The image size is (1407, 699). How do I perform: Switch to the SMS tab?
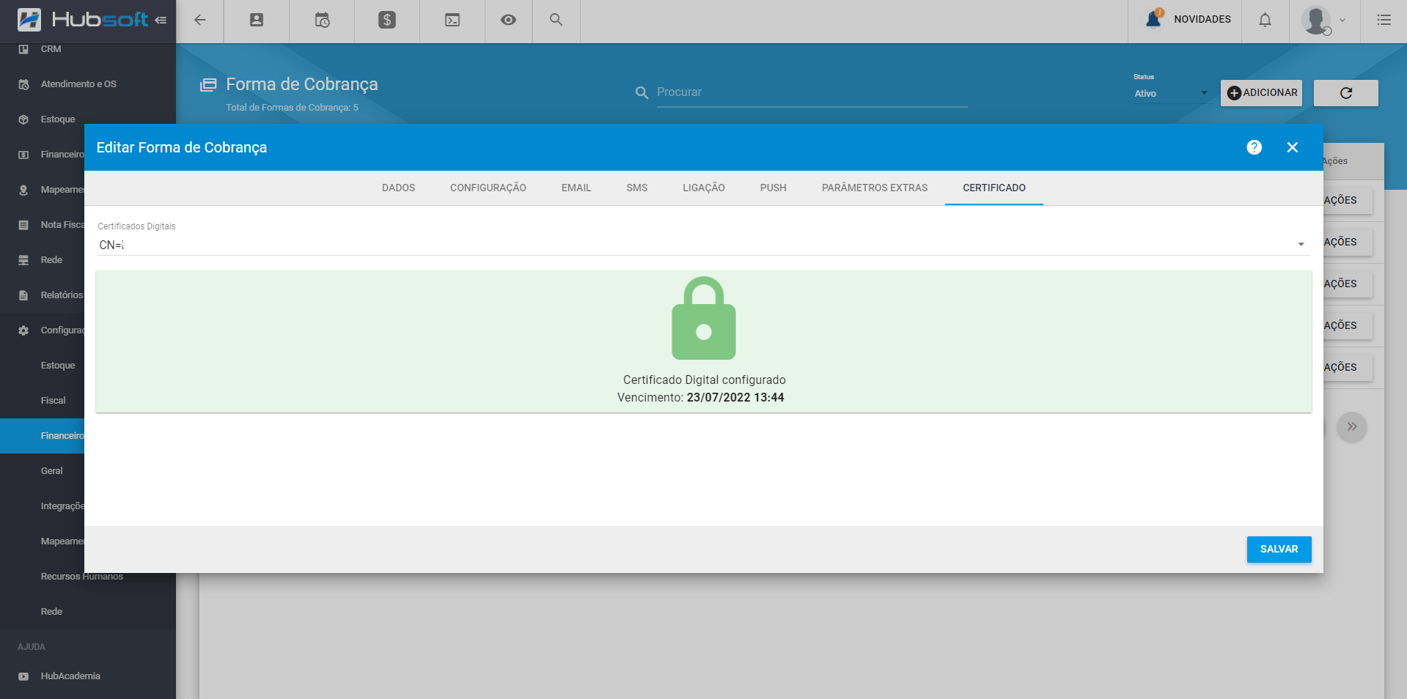click(x=637, y=188)
